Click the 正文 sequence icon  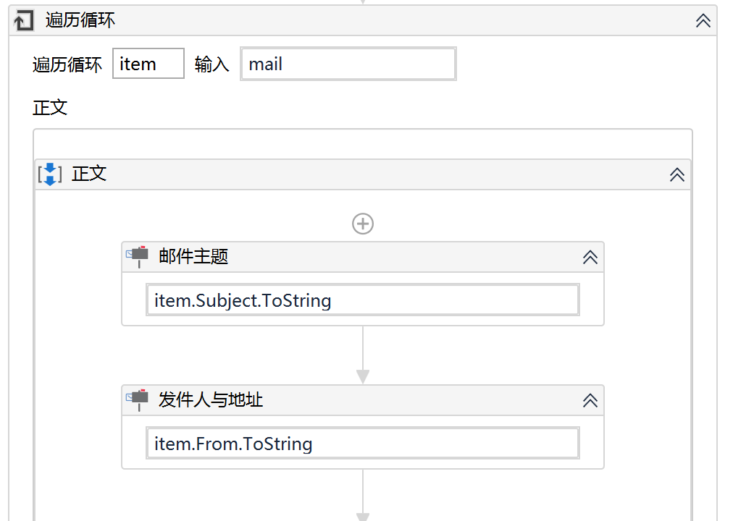pyautogui.click(x=50, y=174)
